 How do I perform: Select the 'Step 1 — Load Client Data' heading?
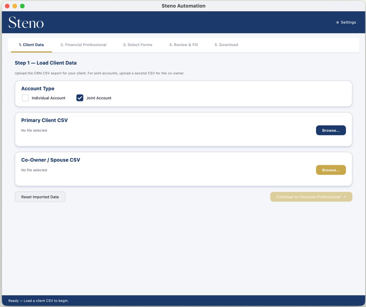click(46, 63)
